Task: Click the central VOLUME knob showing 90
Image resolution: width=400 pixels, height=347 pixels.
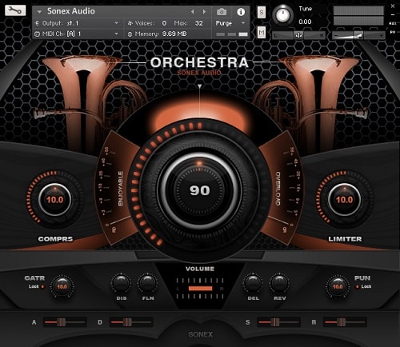Action: 200,190
